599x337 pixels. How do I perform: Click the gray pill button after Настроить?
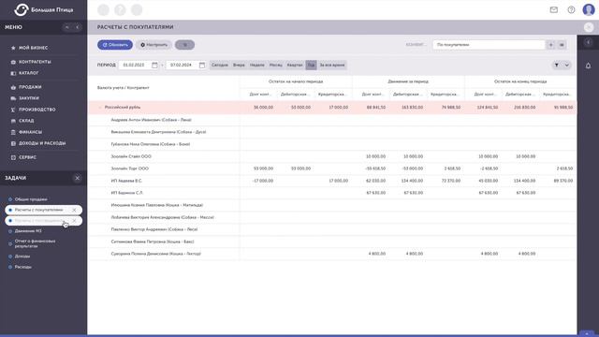tap(185, 45)
